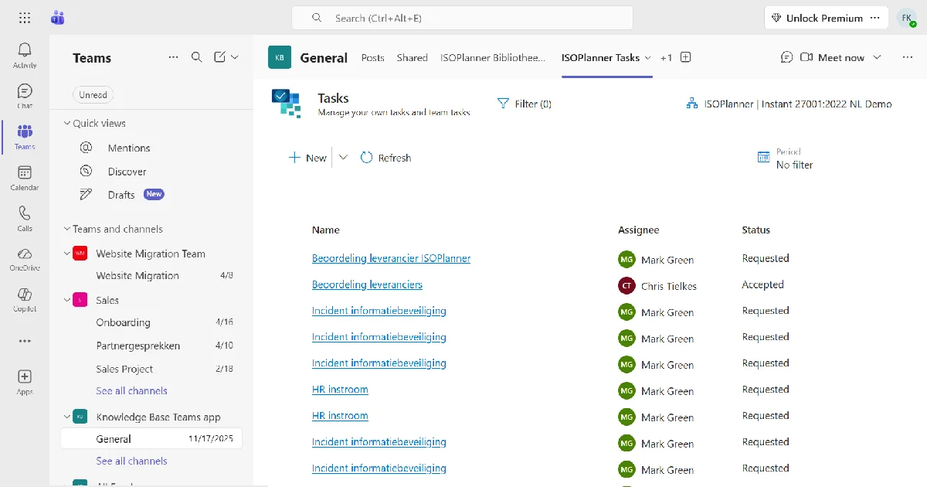Open the Apps store icon
The width and height of the screenshot is (927, 487).
[x=25, y=381]
